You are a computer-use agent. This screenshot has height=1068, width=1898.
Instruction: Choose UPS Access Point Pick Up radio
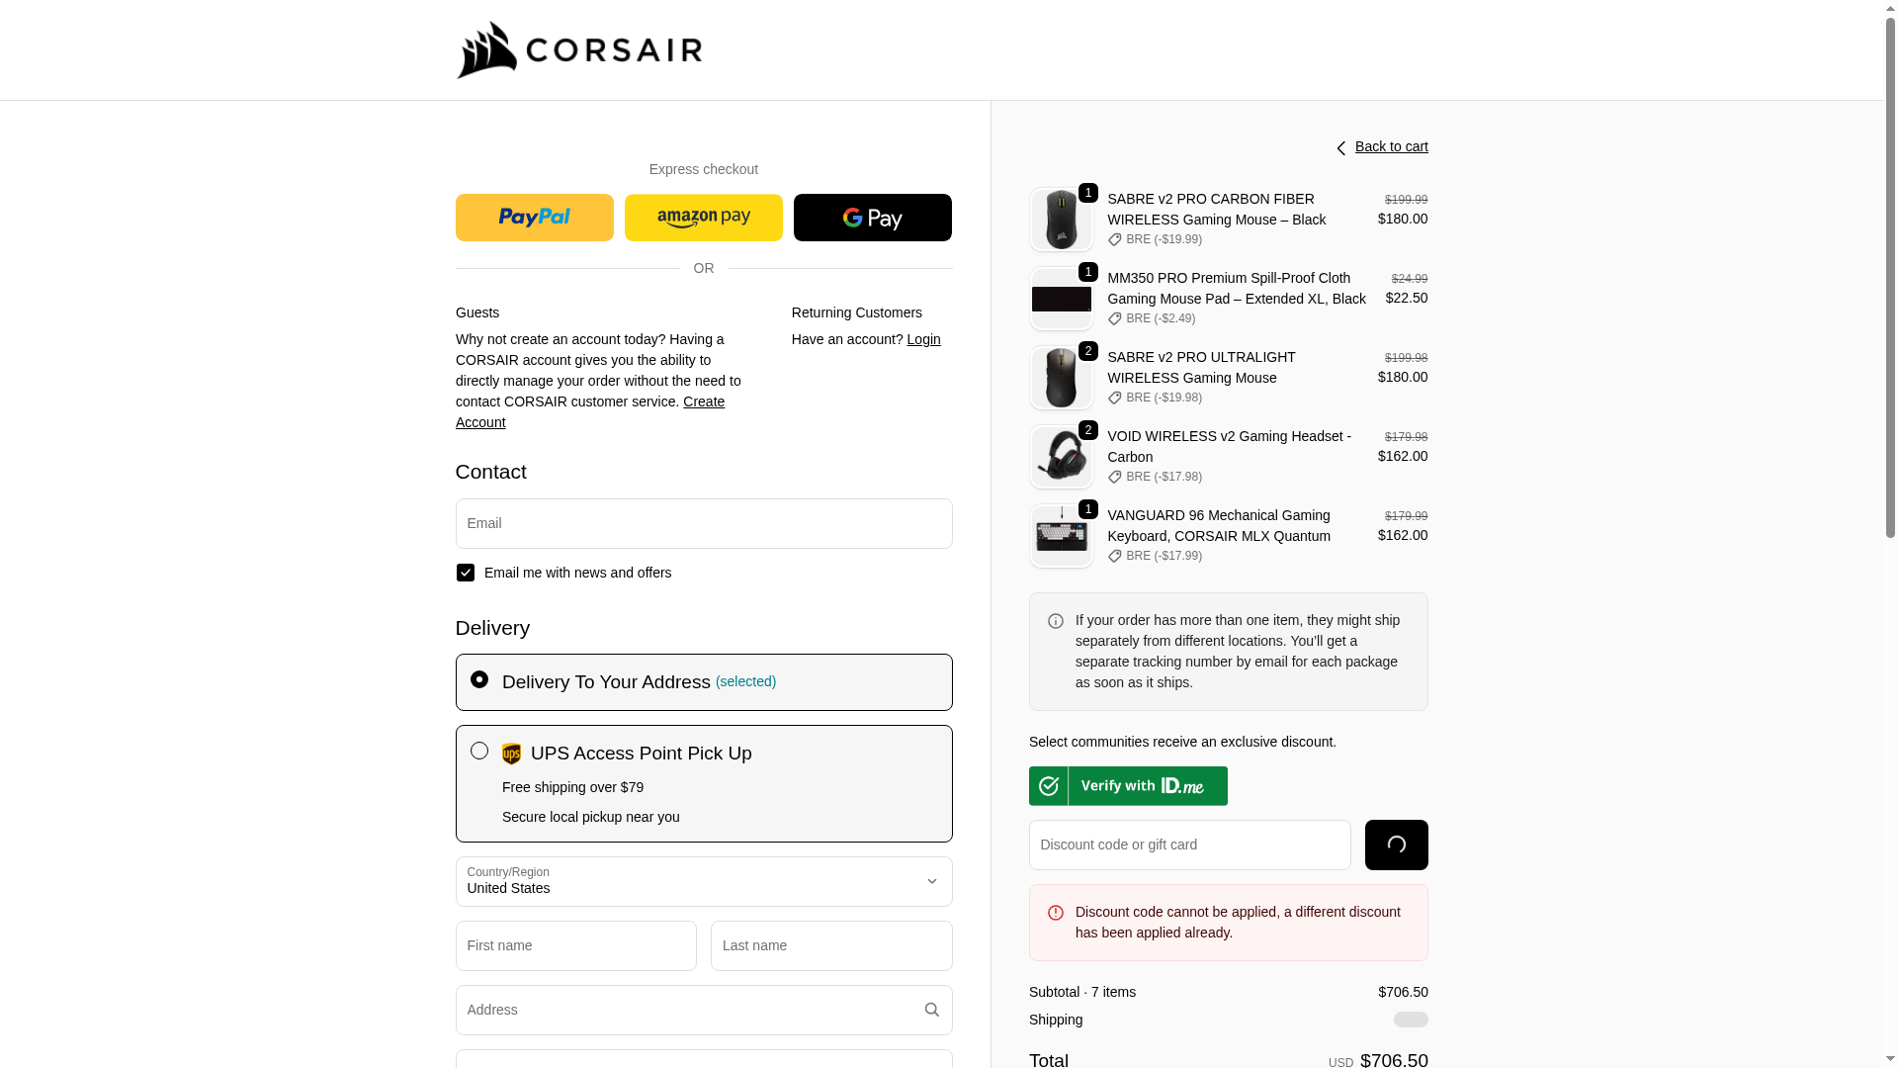(479, 751)
